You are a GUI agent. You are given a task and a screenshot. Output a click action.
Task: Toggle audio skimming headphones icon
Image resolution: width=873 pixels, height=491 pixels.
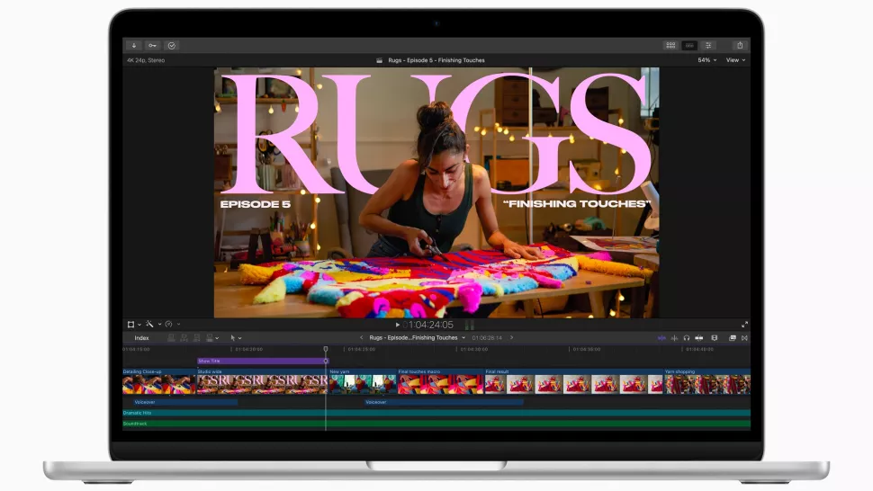(x=687, y=338)
